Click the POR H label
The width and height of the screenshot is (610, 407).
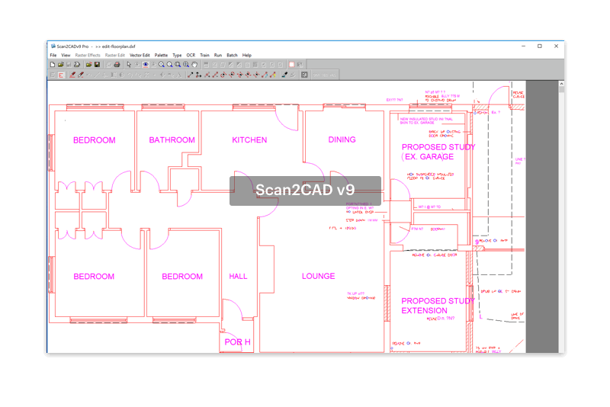pos(237,342)
